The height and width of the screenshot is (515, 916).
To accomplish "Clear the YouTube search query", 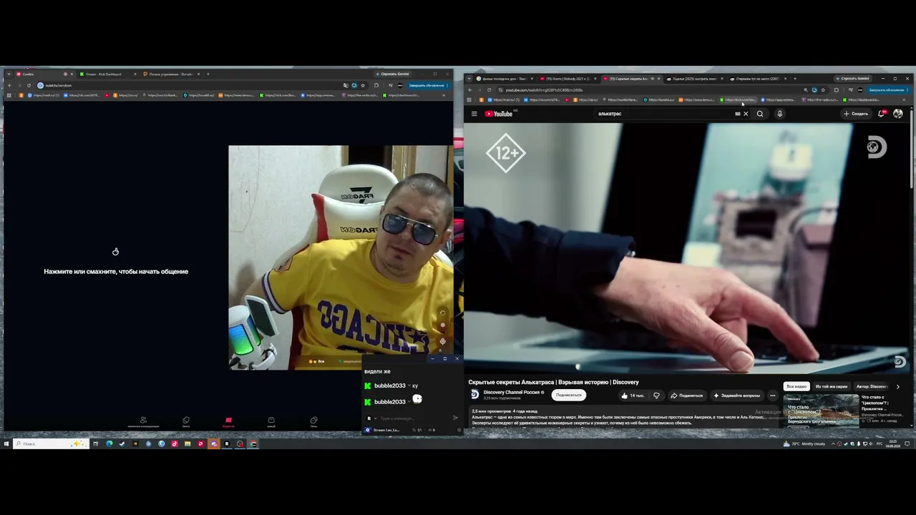I will pos(746,114).
